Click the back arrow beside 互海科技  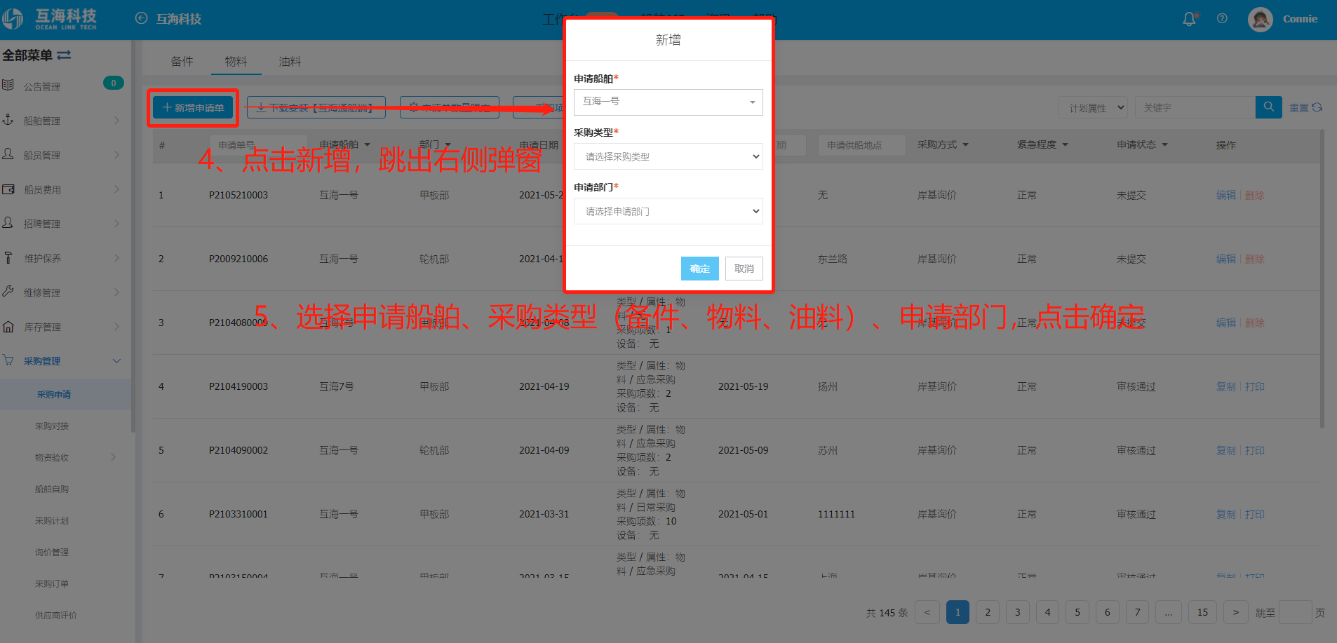coord(141,18)
